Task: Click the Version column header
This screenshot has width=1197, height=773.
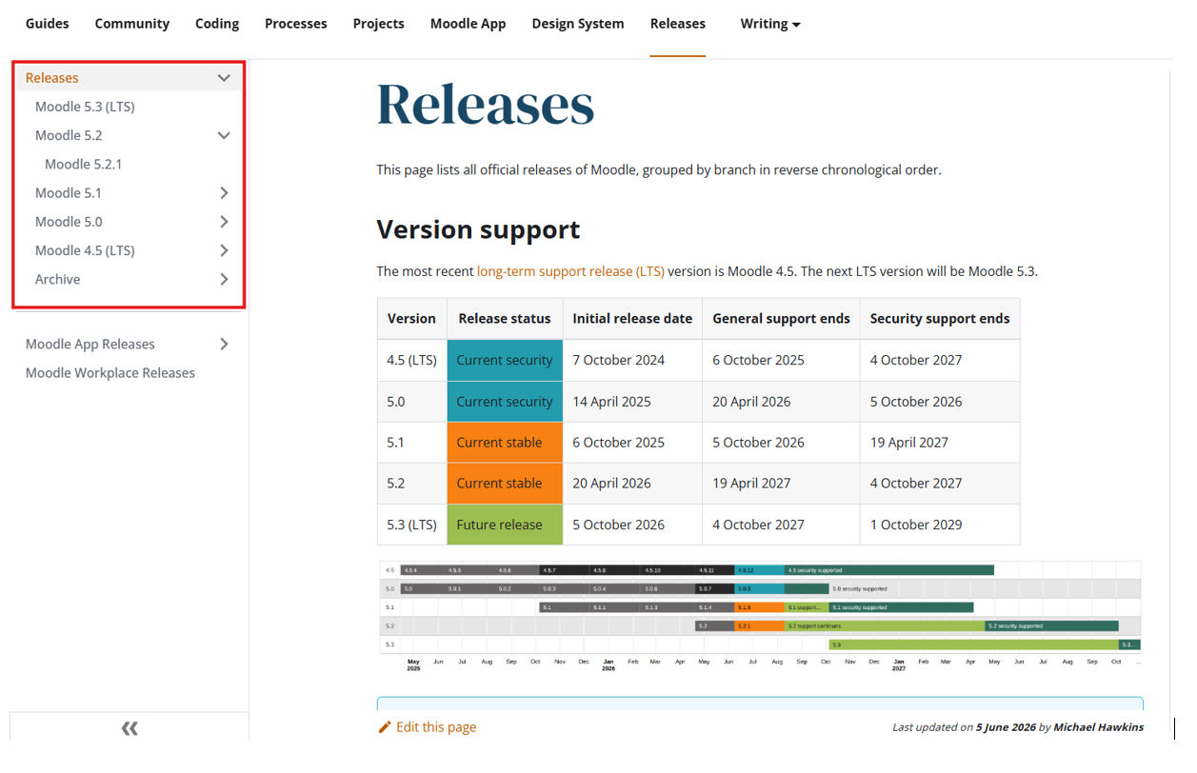Action: [411, 319]
